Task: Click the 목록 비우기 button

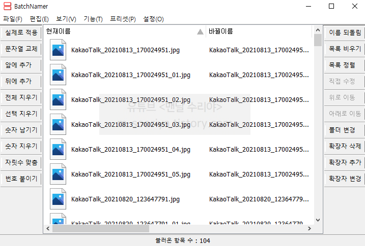Action: (x=345, y=49)
